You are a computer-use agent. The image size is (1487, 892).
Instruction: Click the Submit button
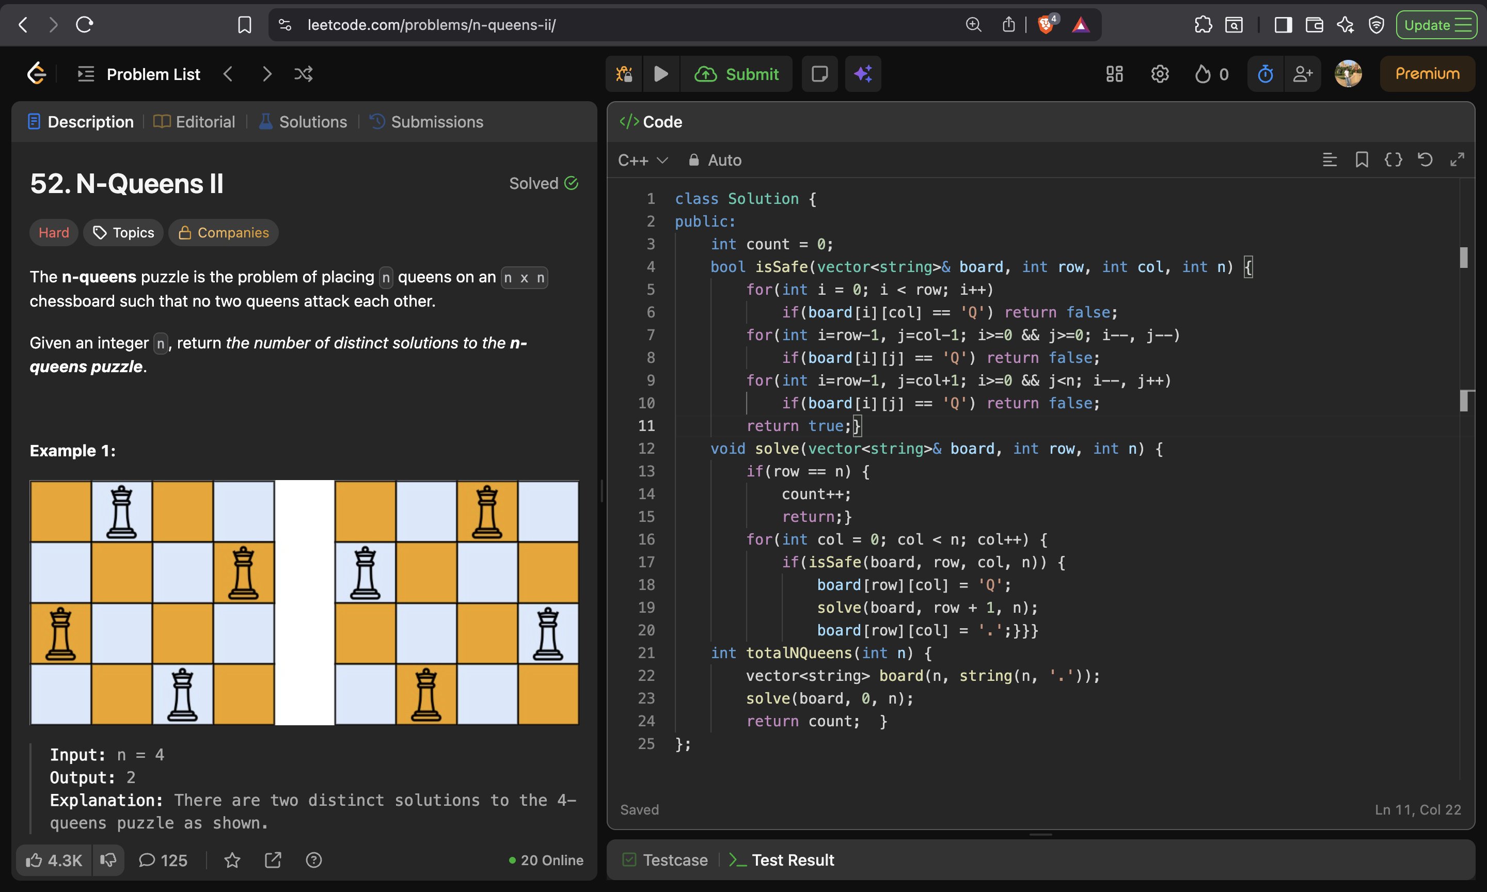point(736,74)
